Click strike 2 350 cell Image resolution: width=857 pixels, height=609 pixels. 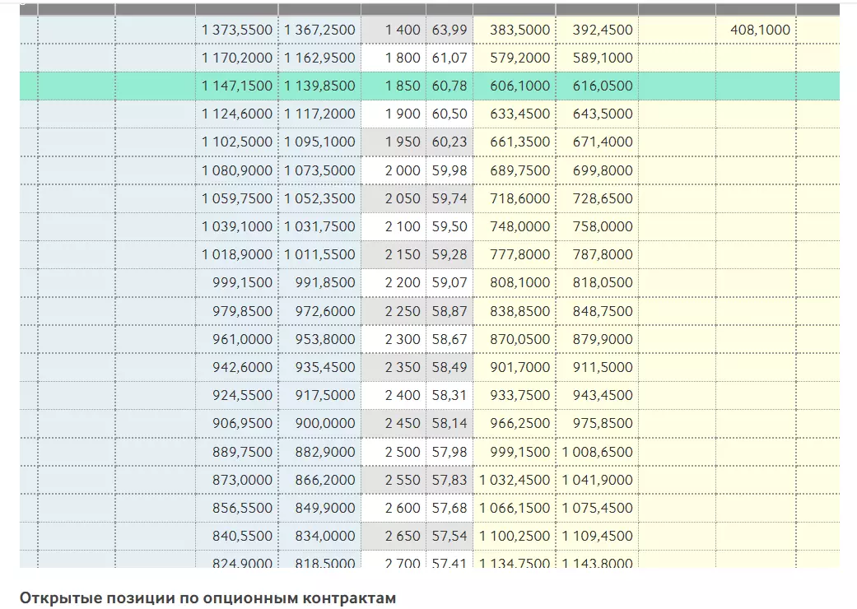[394, 367]
